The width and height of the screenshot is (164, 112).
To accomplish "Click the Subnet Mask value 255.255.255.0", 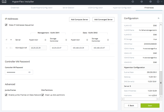I will (x=152, y=72).
